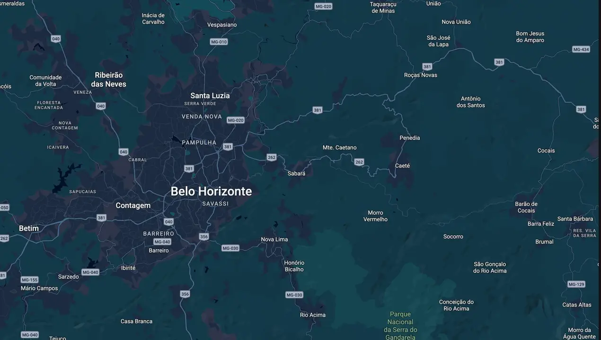Select the Pampulha district label

[199, 143]
